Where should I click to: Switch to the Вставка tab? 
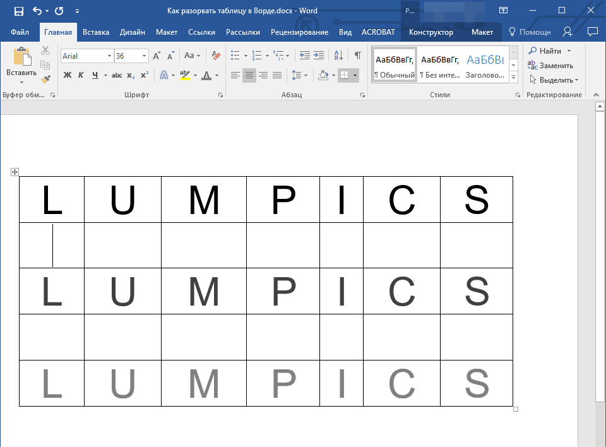pos(96,32)
